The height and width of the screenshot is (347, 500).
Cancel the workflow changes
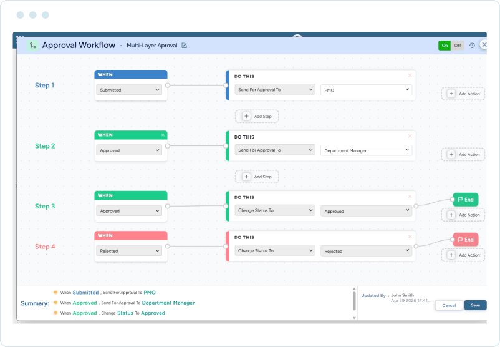point(449,305)
